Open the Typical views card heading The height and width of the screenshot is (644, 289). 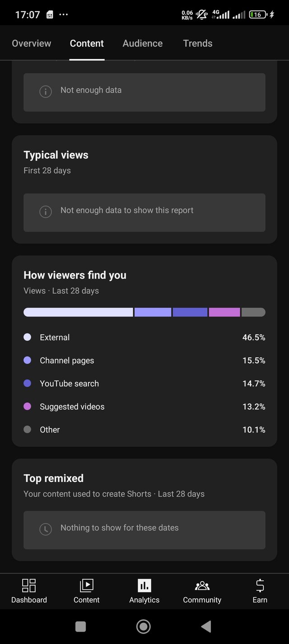(x=56, y=155)
